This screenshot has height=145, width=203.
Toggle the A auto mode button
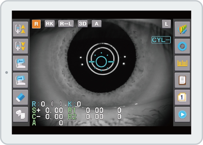pos(96,24)
